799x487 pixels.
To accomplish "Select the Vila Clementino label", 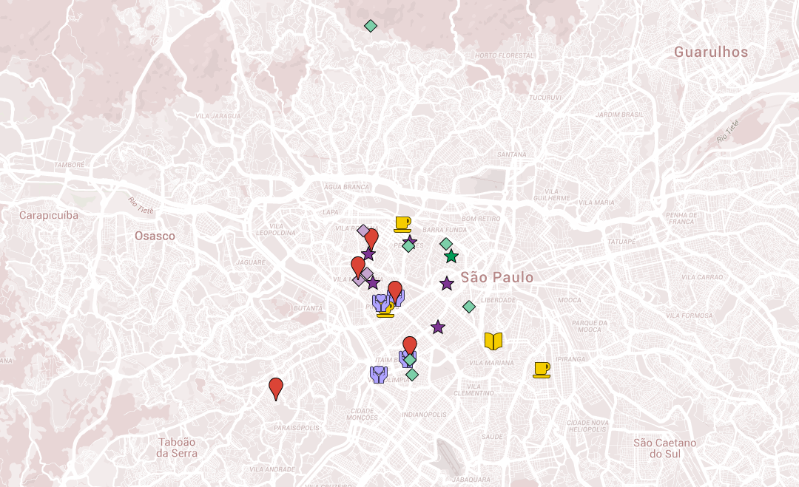I will click(473, 389).
